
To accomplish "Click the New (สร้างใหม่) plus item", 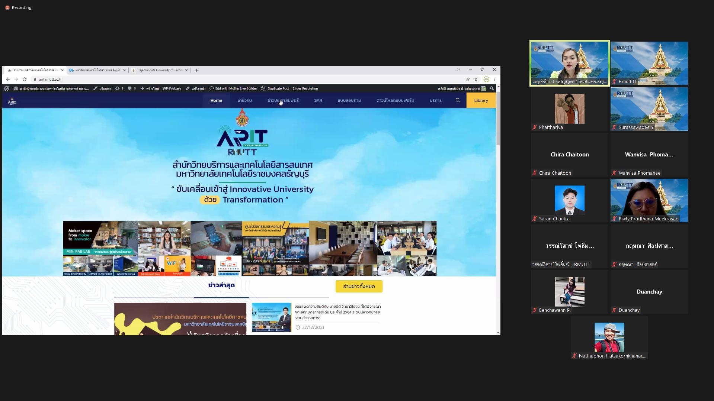I will (150, 88).
